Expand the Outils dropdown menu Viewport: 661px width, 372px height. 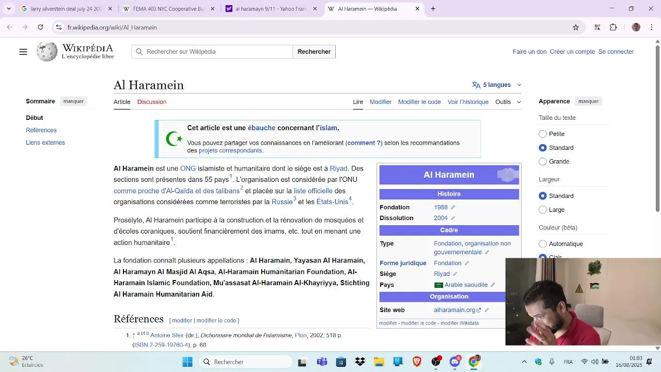508,102
